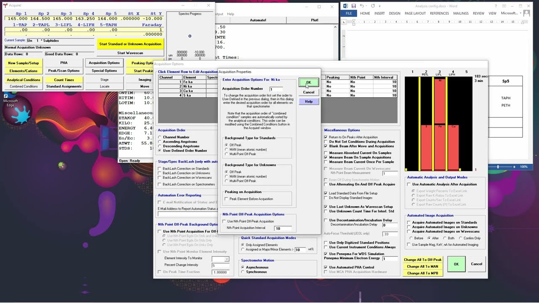Viewport: 539px width, 303px height.
Task: Click Start Wavescan in Acquire! window
Action: pos(130,53)
